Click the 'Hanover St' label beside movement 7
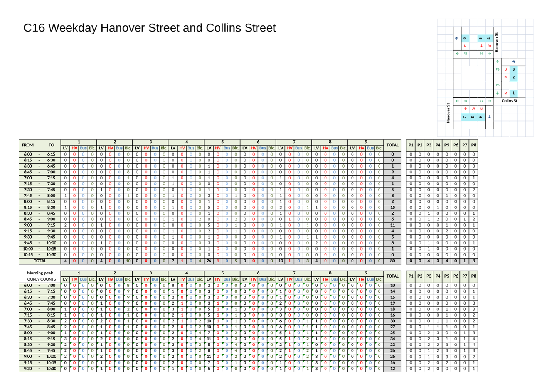 [x=448, y=113]
